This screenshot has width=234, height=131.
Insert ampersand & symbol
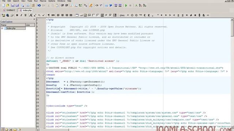204,15
